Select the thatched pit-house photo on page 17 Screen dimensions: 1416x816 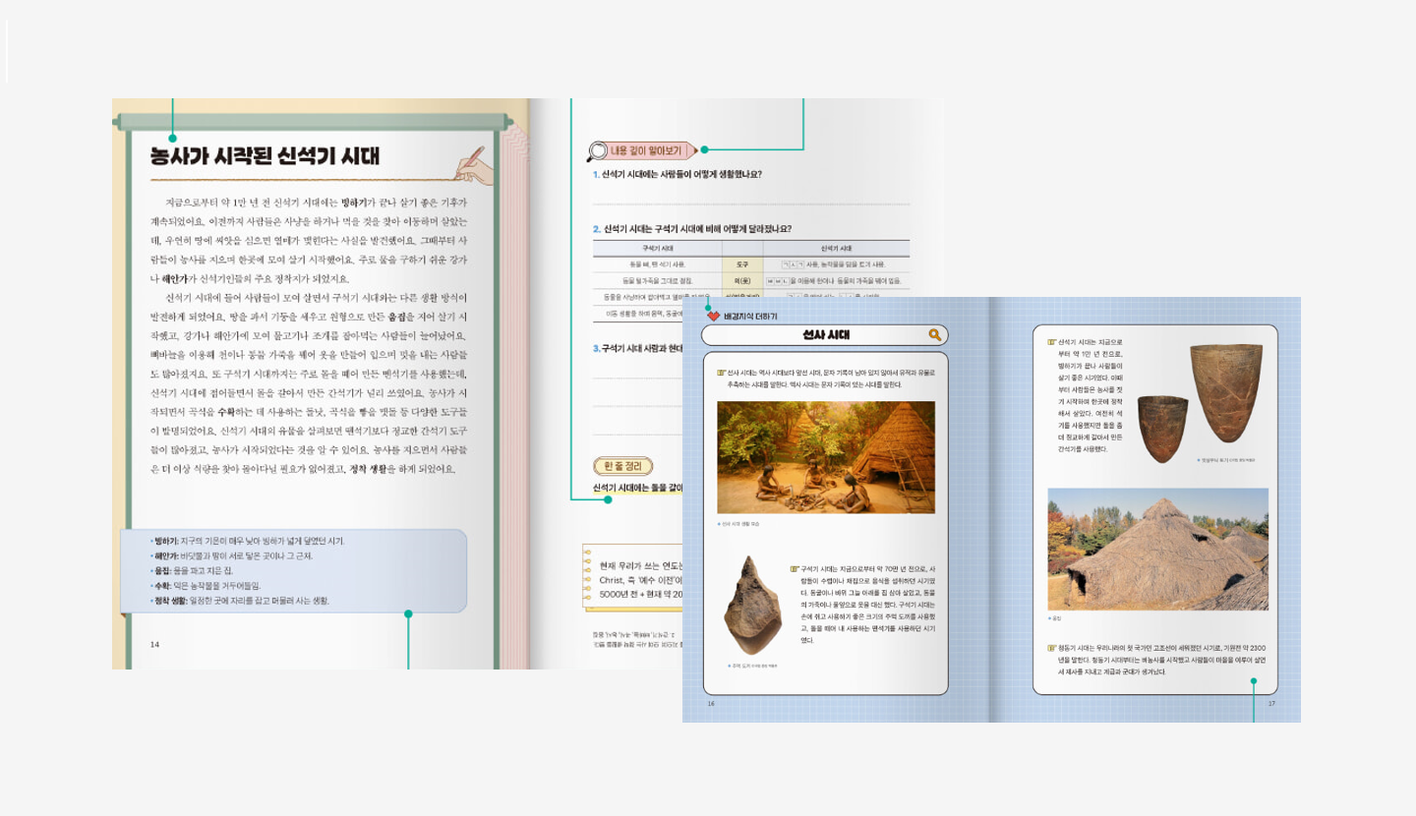tap(1157, 550)
